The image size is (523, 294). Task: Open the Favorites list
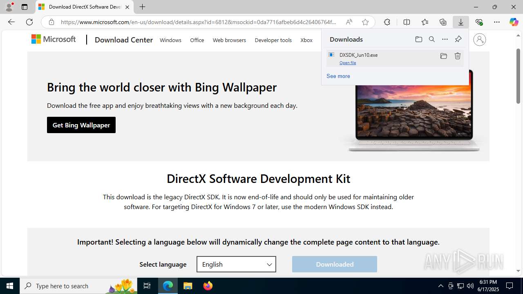pyautogui.click(x=425, y=22)
